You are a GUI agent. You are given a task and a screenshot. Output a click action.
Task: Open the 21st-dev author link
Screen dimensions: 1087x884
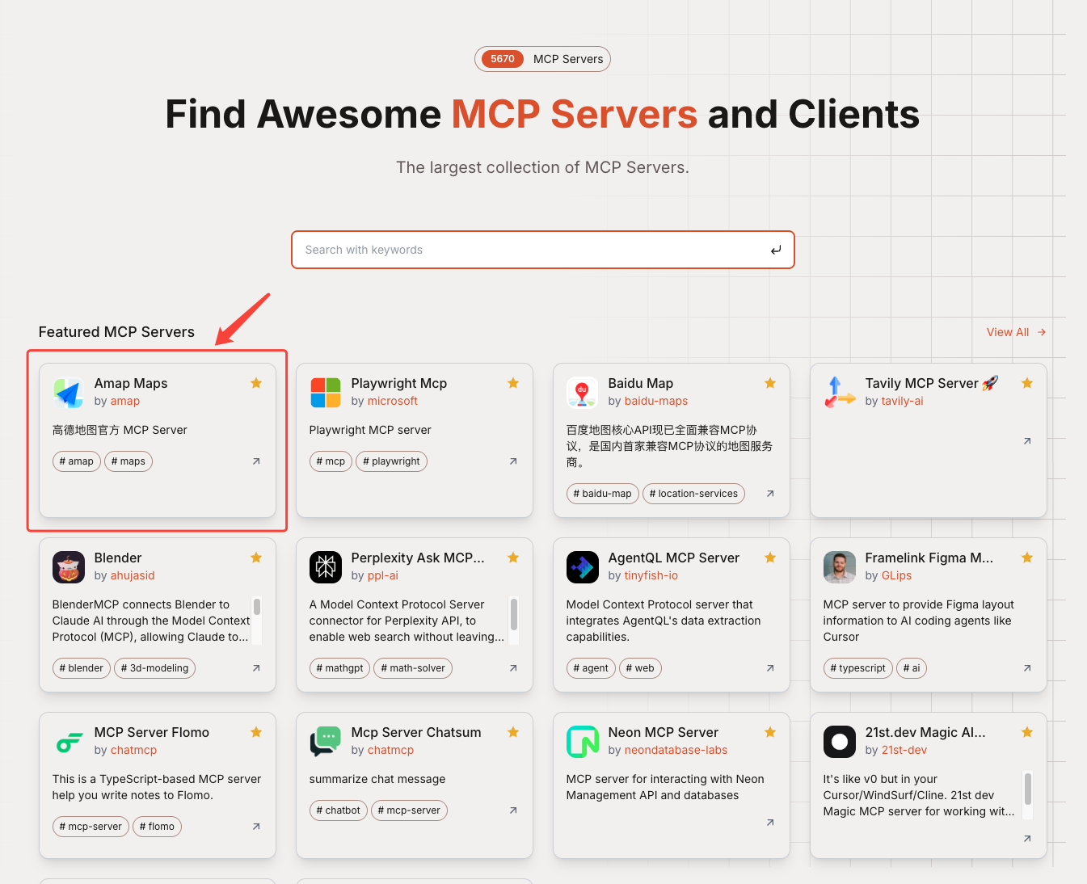(904, 750)
